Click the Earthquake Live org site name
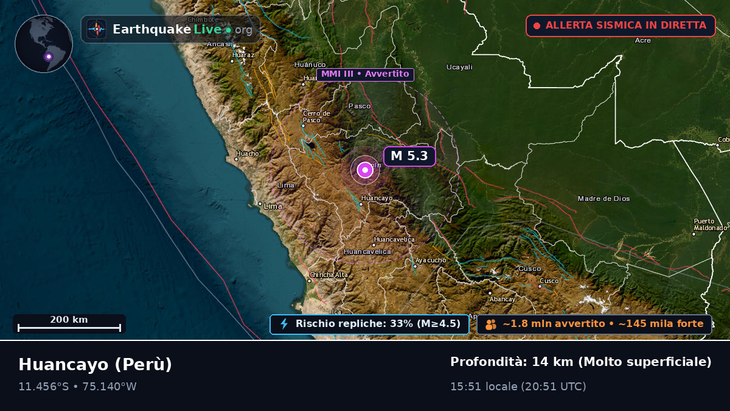This screenshot has width=730, height=411. point(182,29)
